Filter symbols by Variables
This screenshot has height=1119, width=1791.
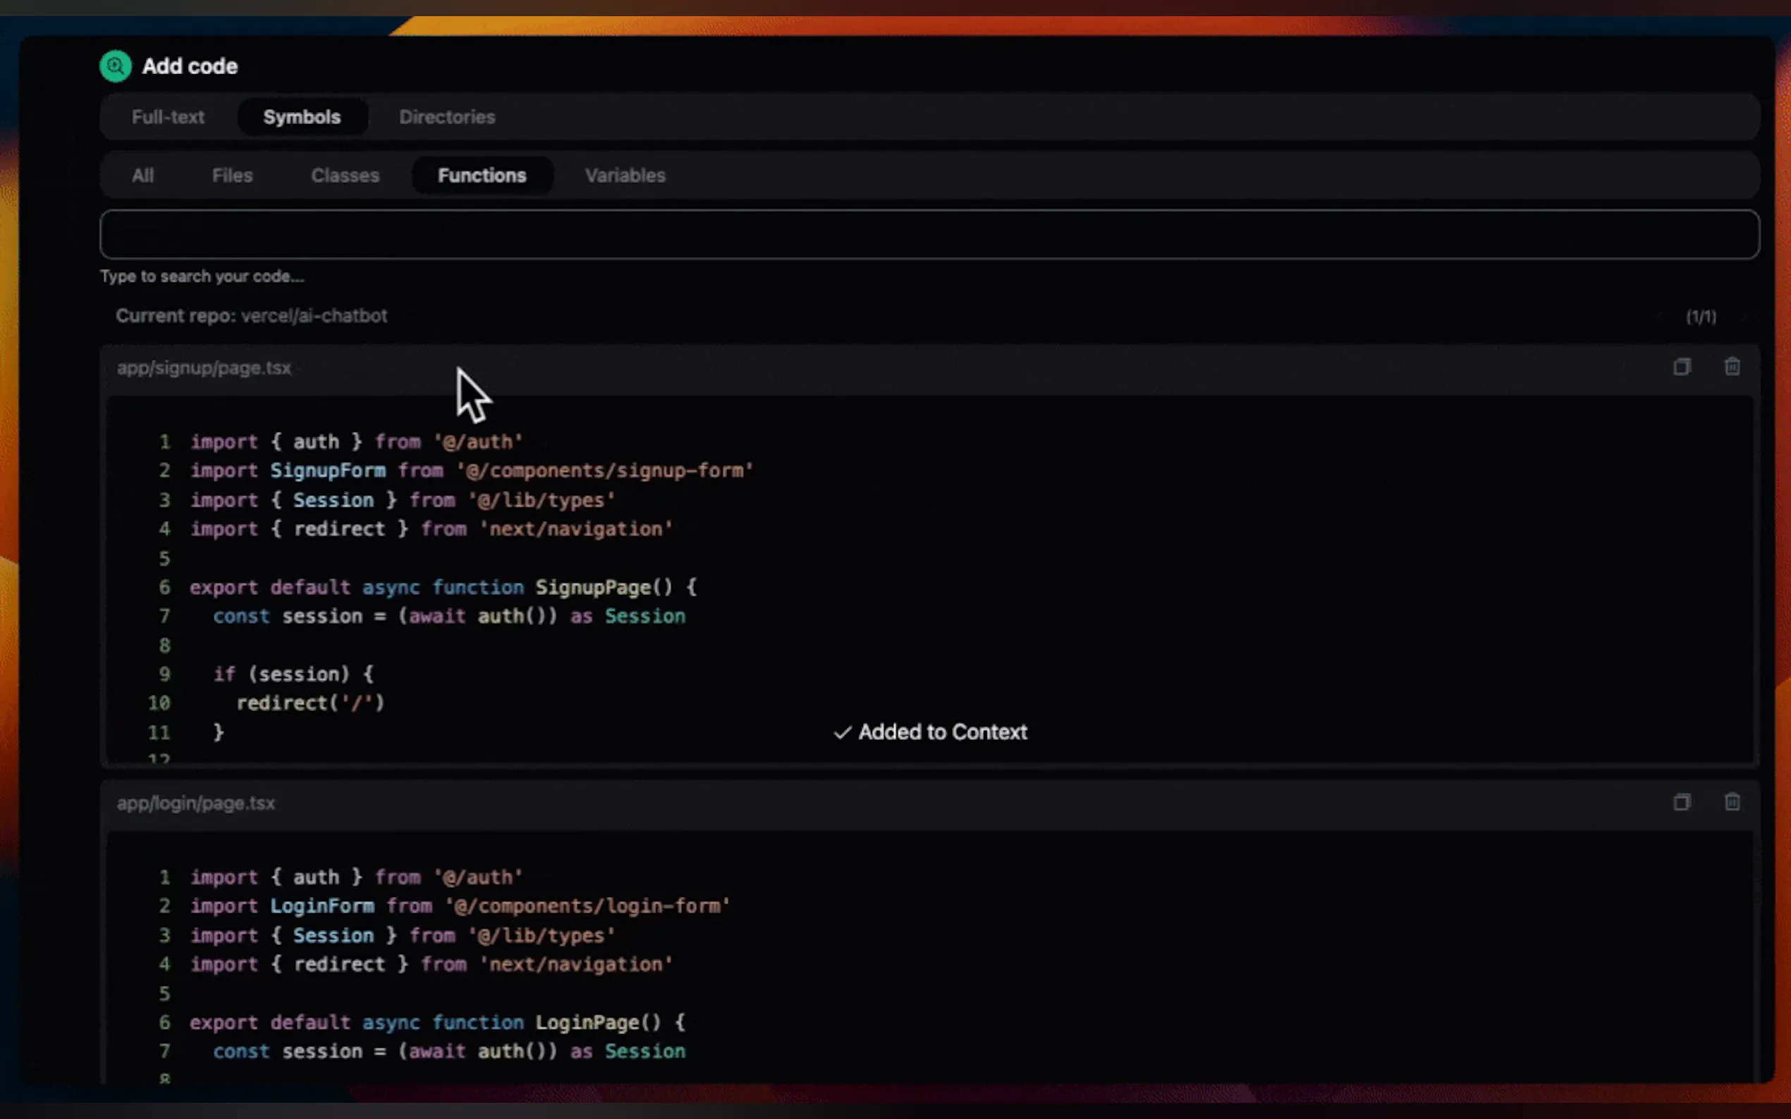pos(625,175)
